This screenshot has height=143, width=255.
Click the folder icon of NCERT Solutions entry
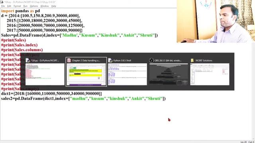[192, 60]
